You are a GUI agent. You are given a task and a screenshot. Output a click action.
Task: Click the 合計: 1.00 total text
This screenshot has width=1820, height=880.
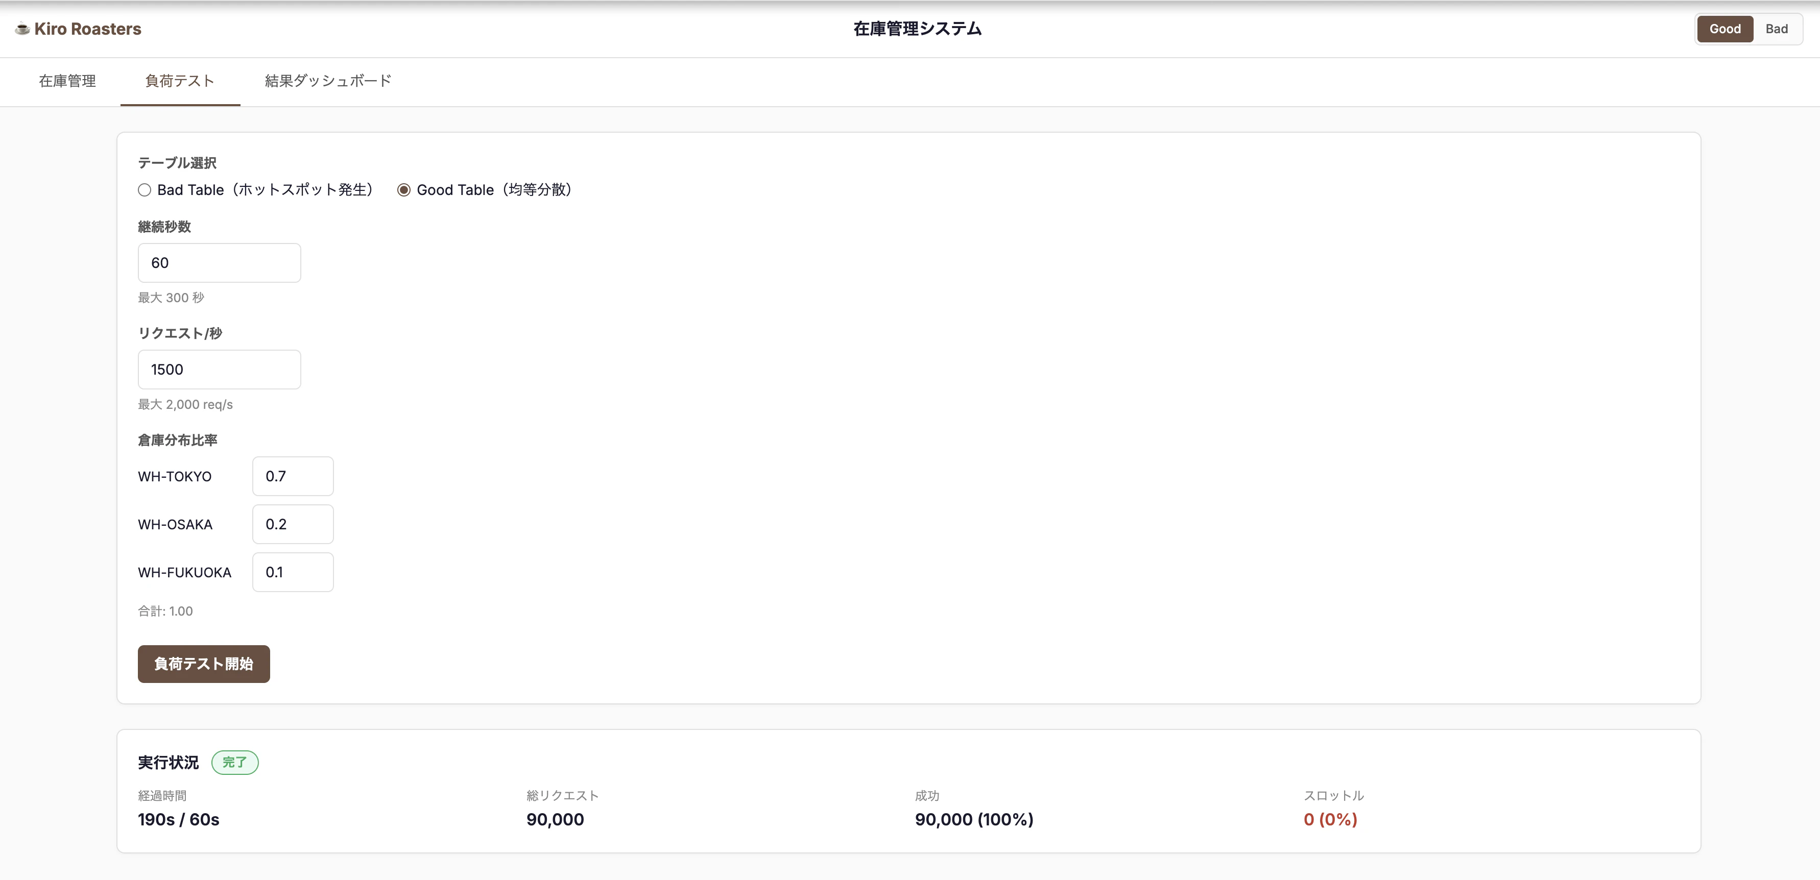click(x=165, y=612)
